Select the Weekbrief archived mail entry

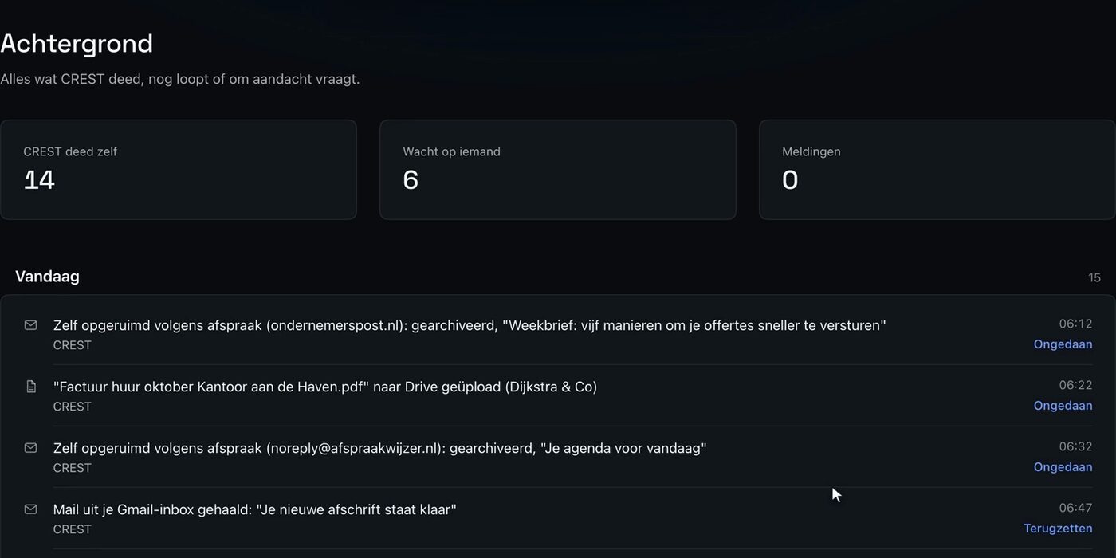(558, 334)
